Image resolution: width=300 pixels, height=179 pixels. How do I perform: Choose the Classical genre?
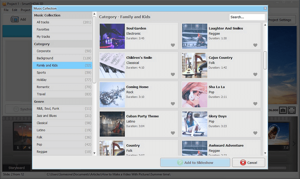[x=62, y=123]
